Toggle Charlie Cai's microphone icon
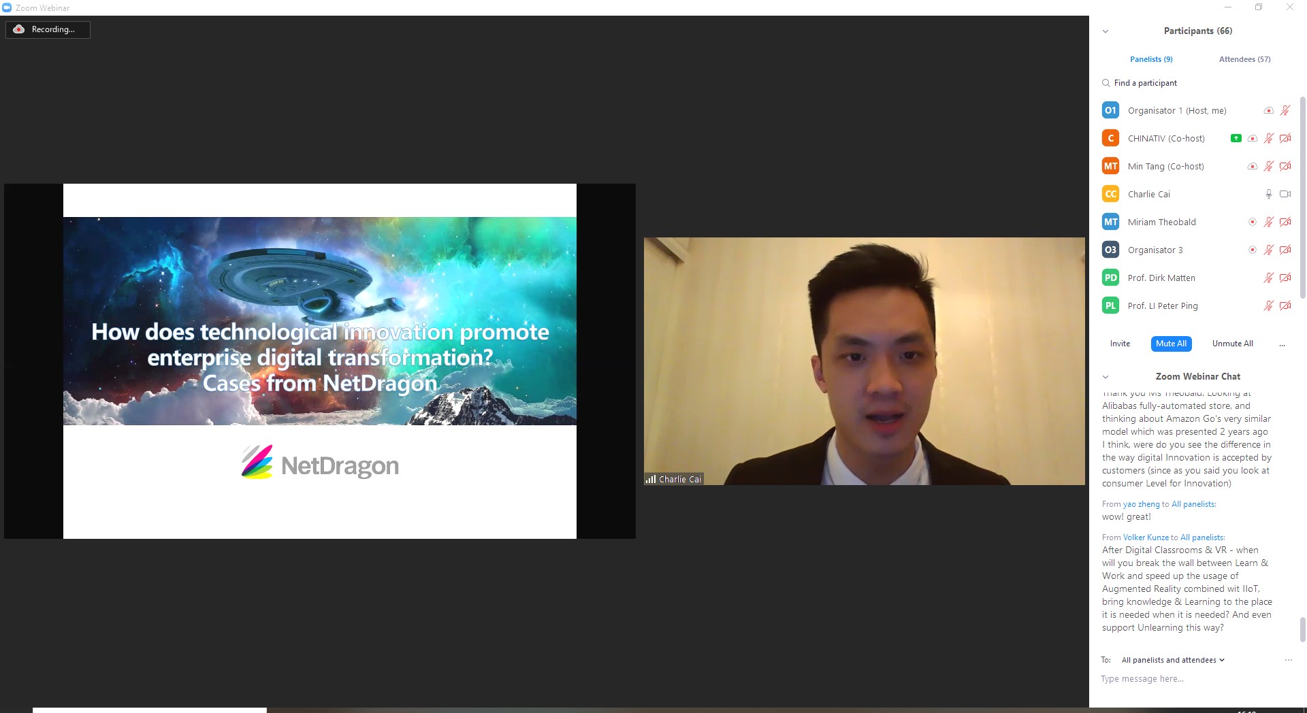 (x=1268, y=194)
